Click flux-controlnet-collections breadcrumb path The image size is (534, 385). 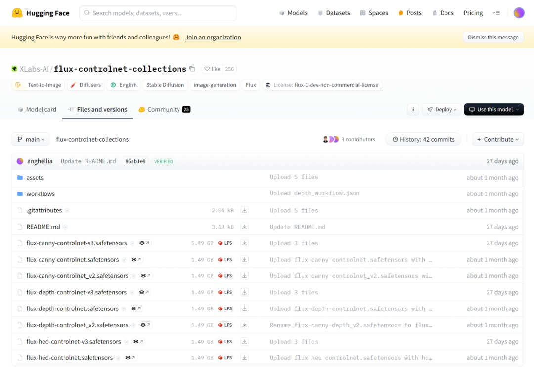92,139
